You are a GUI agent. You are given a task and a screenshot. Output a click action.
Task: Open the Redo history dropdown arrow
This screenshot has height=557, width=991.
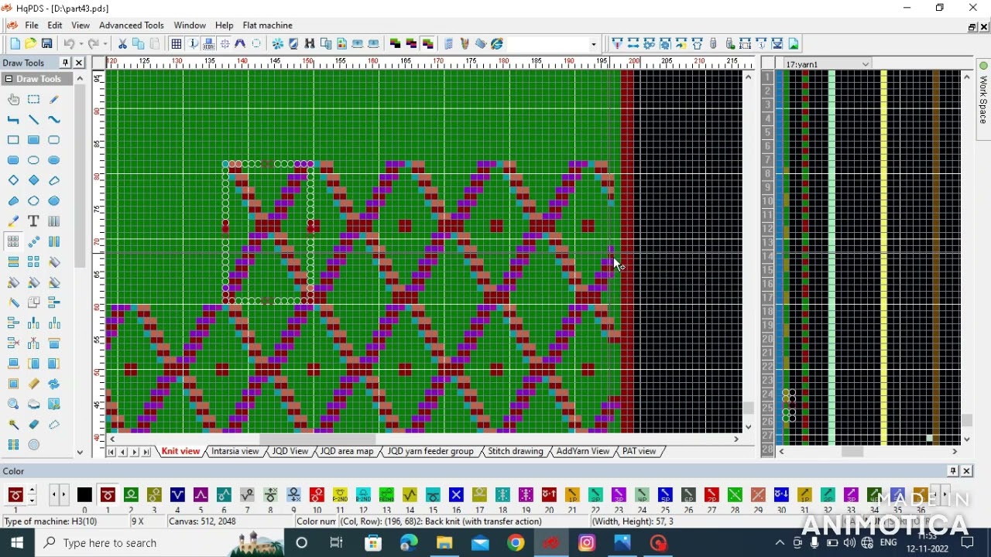click(x=105, y=44)
